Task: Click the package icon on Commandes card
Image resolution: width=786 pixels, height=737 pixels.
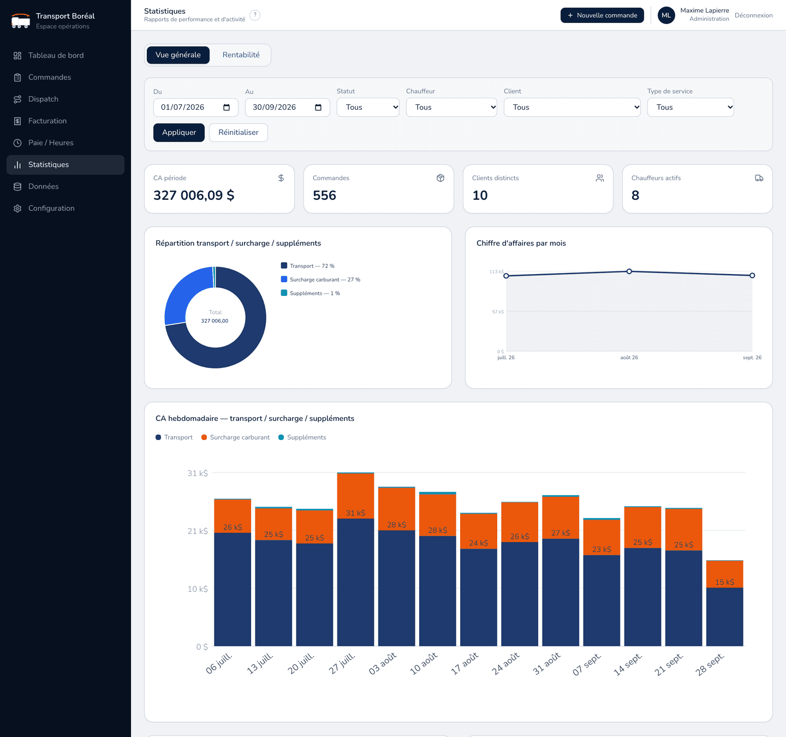Action: pos(440,178)
